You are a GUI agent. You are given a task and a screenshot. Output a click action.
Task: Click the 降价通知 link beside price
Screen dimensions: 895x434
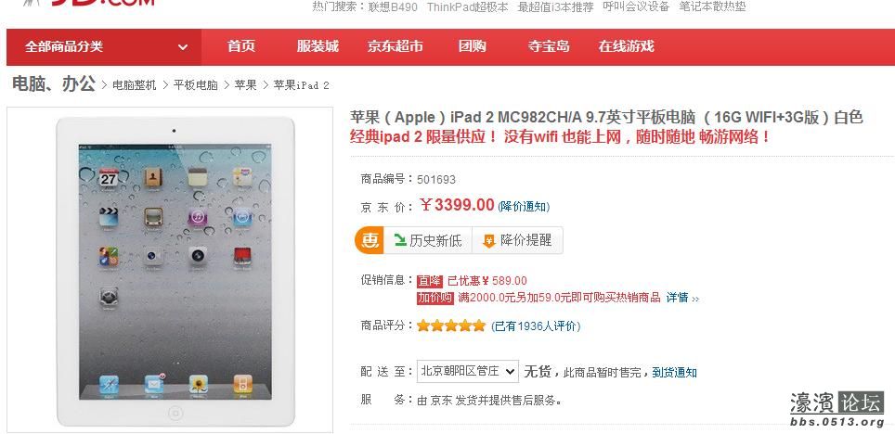click(x=524, y=207)
